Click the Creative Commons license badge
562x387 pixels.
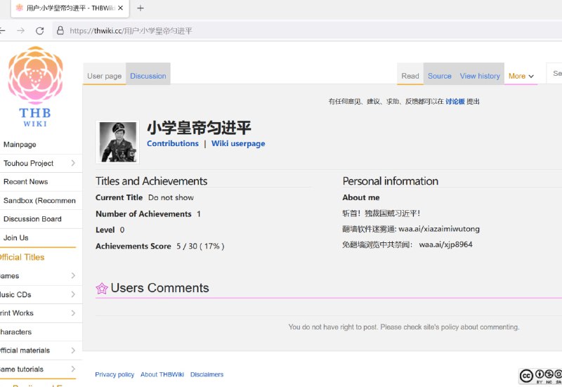[x=540, y=376]
